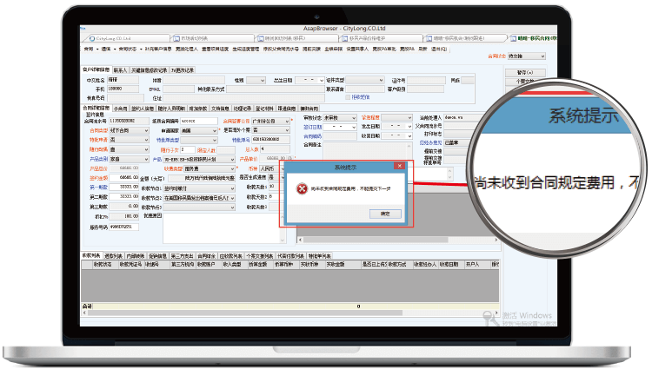This screenshot has width=652, height=369.
Task: Click the 暂存(S) button
Action: 525,73
